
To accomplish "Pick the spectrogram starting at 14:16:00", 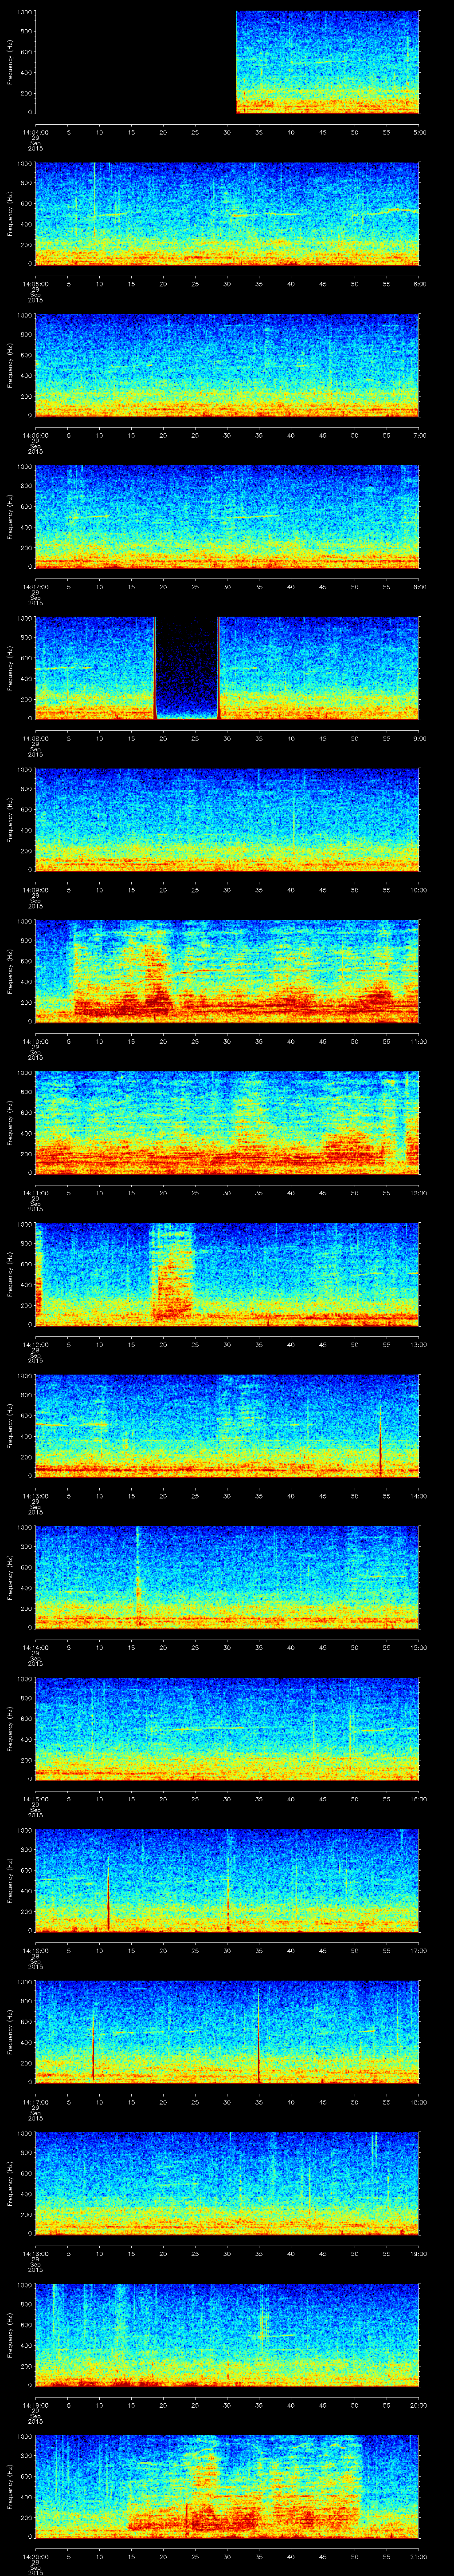I will point(227,1880).
